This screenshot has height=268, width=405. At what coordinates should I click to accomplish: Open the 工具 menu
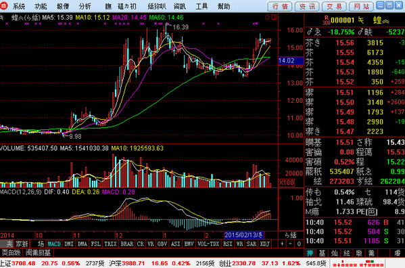(201, 6)
